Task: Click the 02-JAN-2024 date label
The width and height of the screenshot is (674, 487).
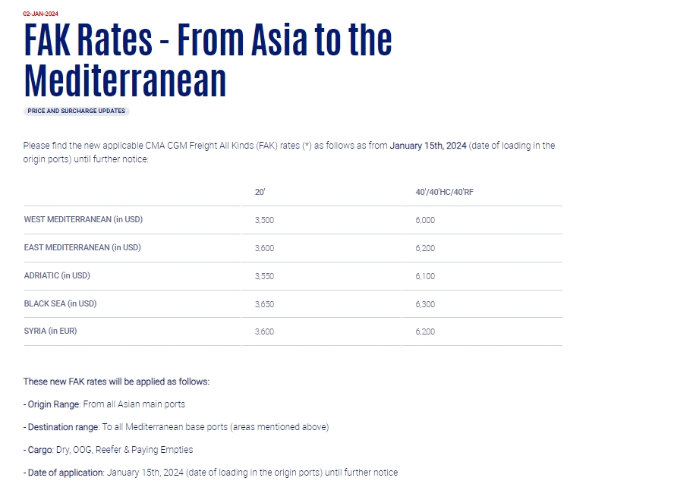Action: pyautogui.click(x=41, y=14)
